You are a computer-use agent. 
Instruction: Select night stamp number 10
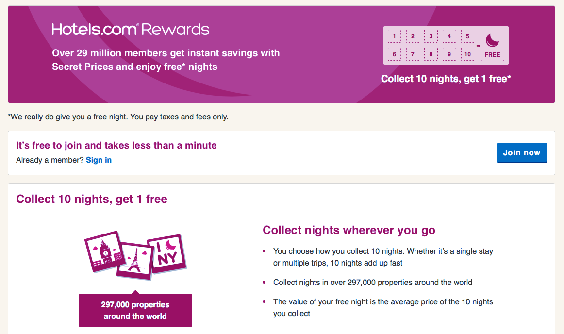click(x=467, y=54)
